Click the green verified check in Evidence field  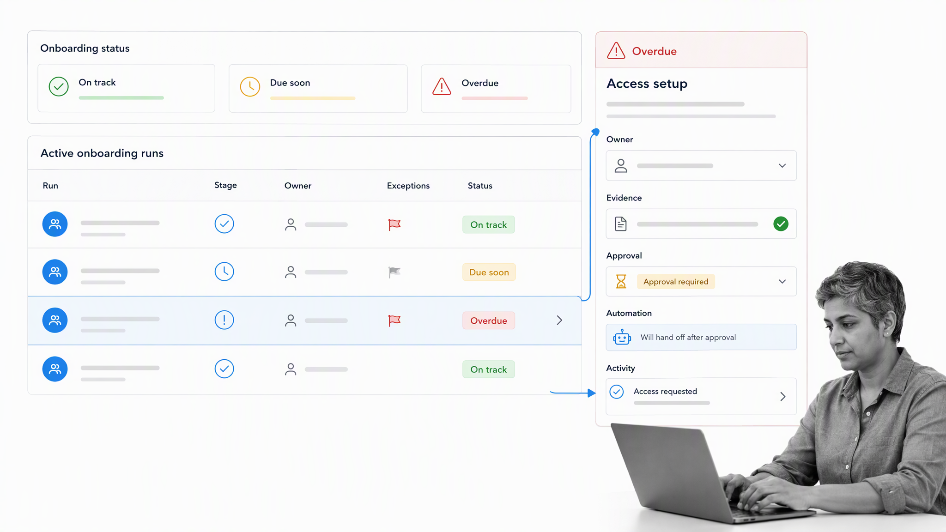(x=781, y=224)
